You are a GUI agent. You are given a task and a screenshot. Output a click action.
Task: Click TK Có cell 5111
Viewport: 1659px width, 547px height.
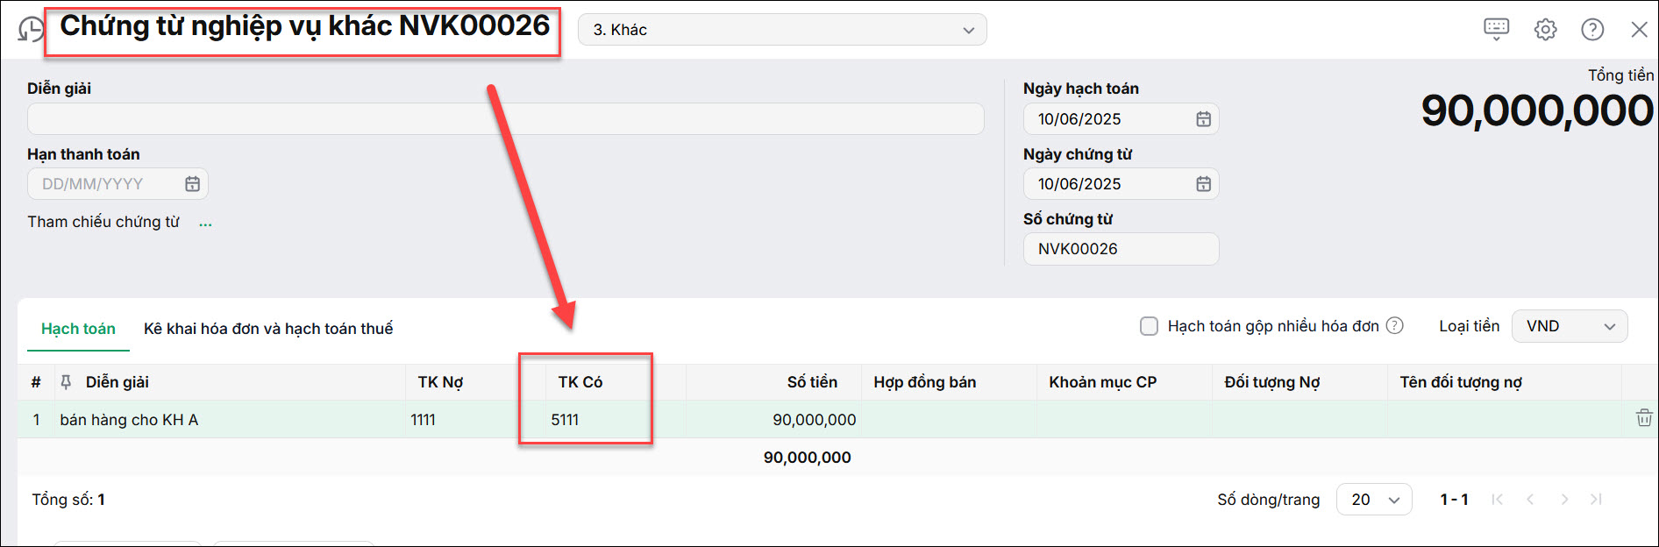[x=616, y=420]
